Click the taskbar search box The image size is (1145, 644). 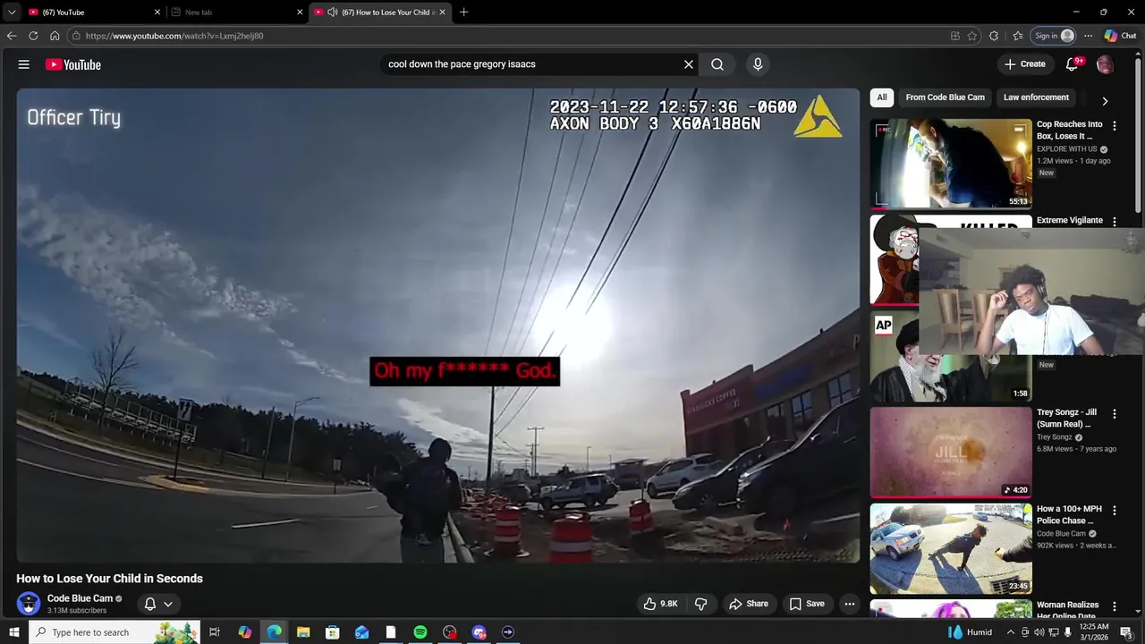coord(114,632)
